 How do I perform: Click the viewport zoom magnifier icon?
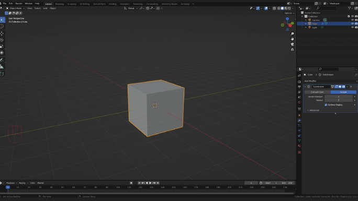point(292,34)
